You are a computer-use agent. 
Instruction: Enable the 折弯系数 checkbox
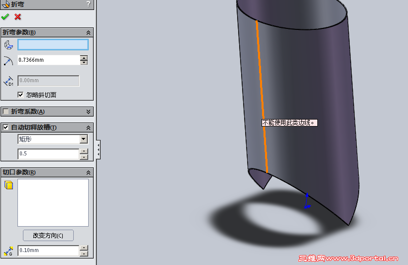(x=5, y=112)
